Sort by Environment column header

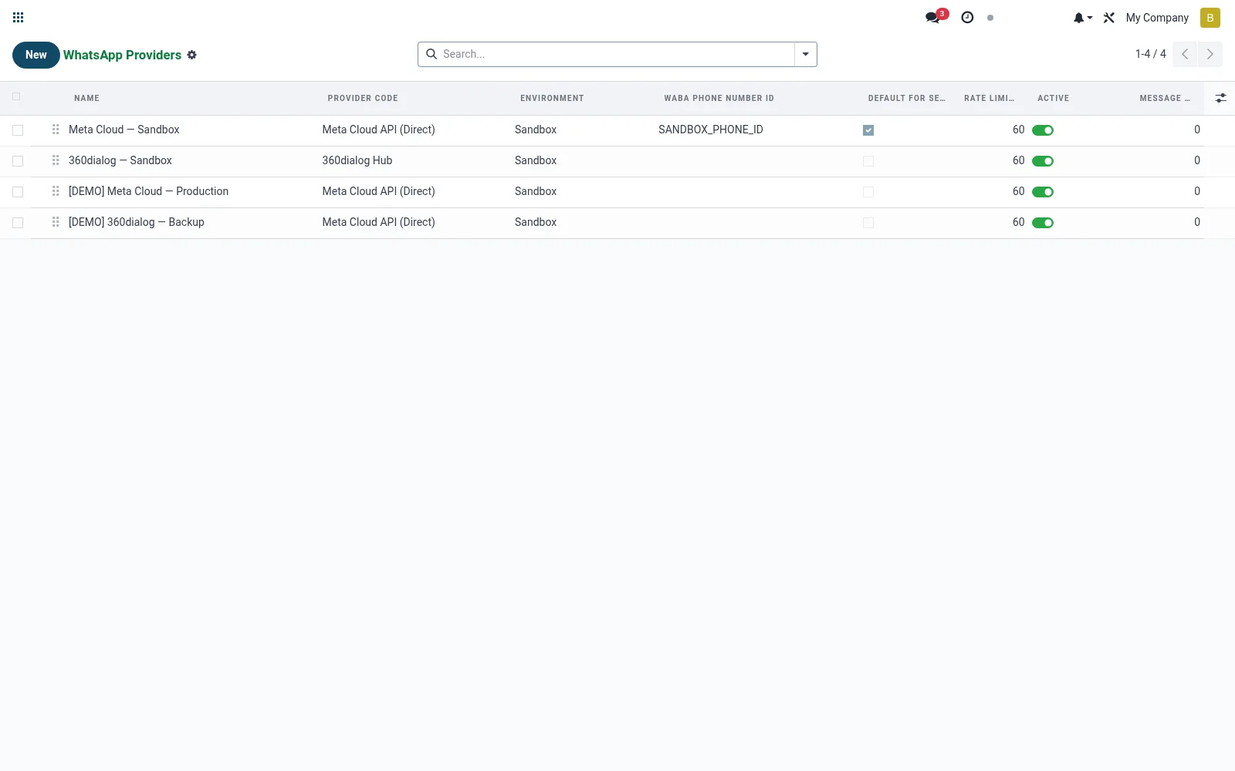(552, 98)
